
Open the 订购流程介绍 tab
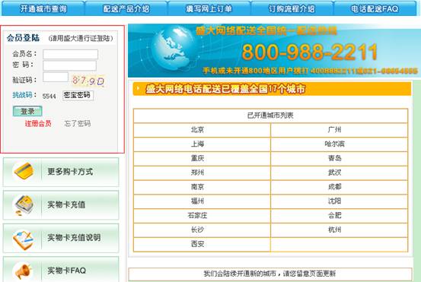pos(292,8)
